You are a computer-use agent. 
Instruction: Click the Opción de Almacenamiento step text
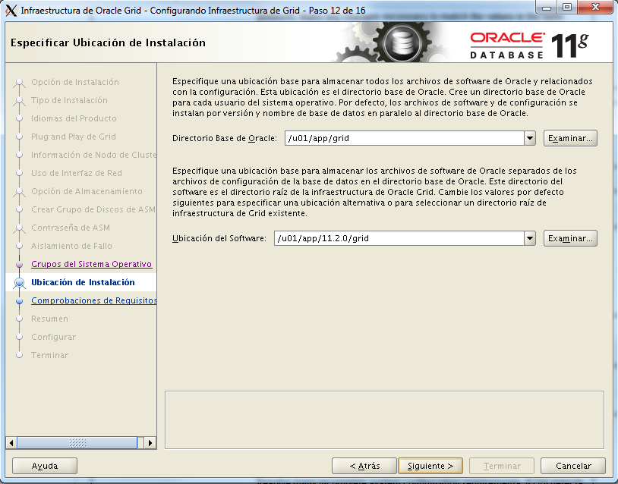click(x=87, y=191)
